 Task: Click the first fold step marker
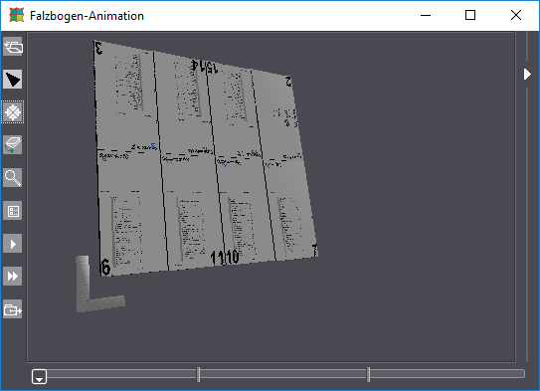coord(198,374)
